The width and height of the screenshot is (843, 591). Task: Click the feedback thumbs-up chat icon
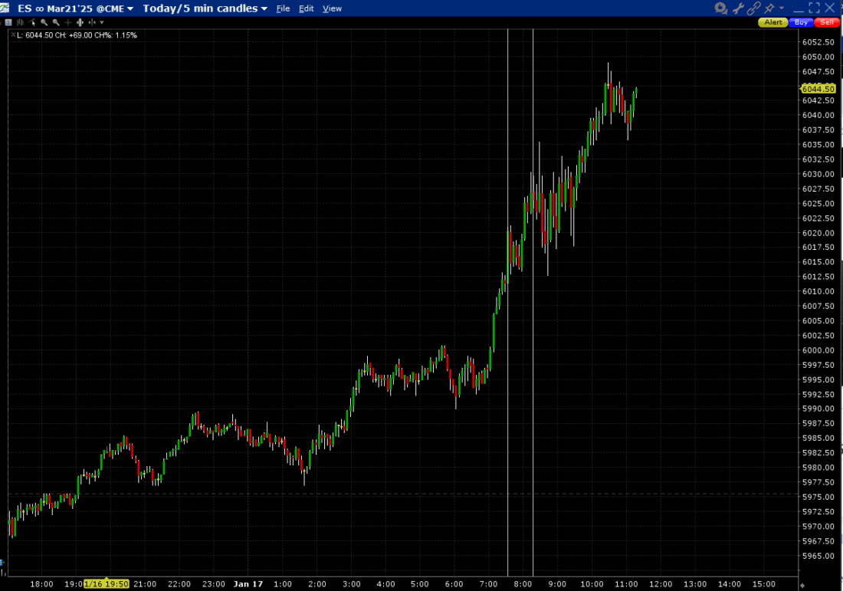[720, 8]
